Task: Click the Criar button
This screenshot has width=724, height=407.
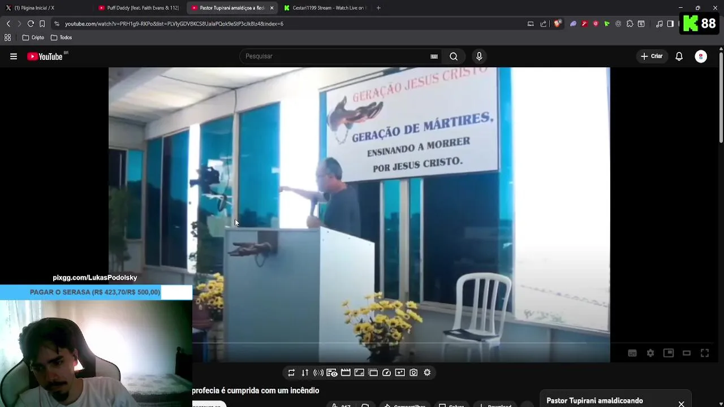Action: pyautogui.click(x=651, y=57)
